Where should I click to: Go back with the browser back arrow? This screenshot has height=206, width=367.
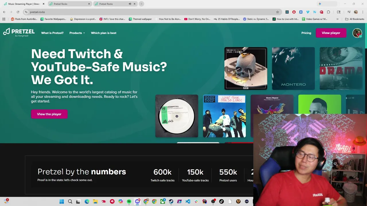[4, 12]
